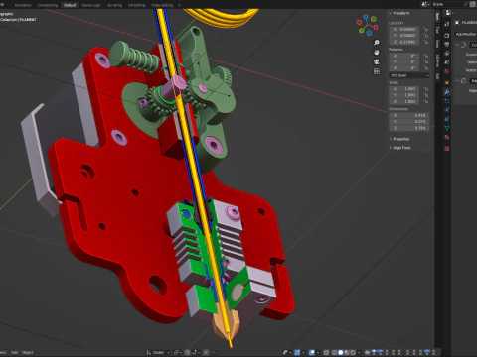The width and height of the screenshot is (477, 357).
Task: Toggle proportional editing in viewport header
Action: click(206, 352)
